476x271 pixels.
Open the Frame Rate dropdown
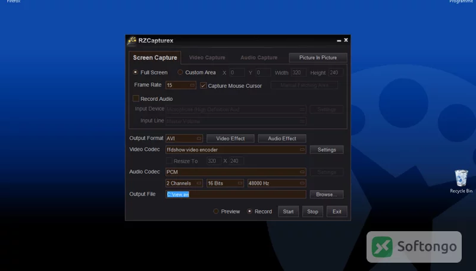181,85
